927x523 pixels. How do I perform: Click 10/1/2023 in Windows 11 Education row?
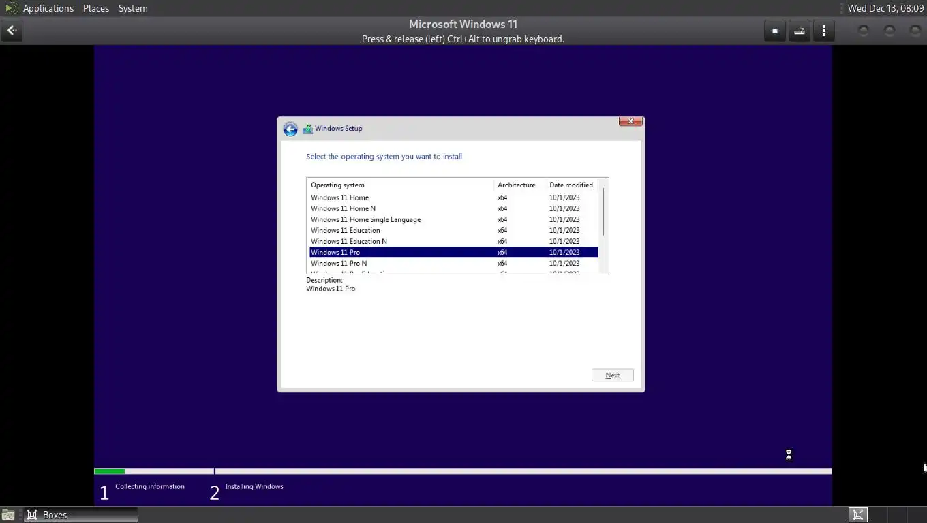click(564, 230)
